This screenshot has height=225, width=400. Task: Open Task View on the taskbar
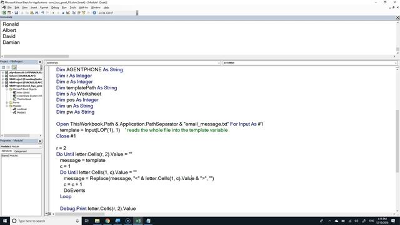86,221
